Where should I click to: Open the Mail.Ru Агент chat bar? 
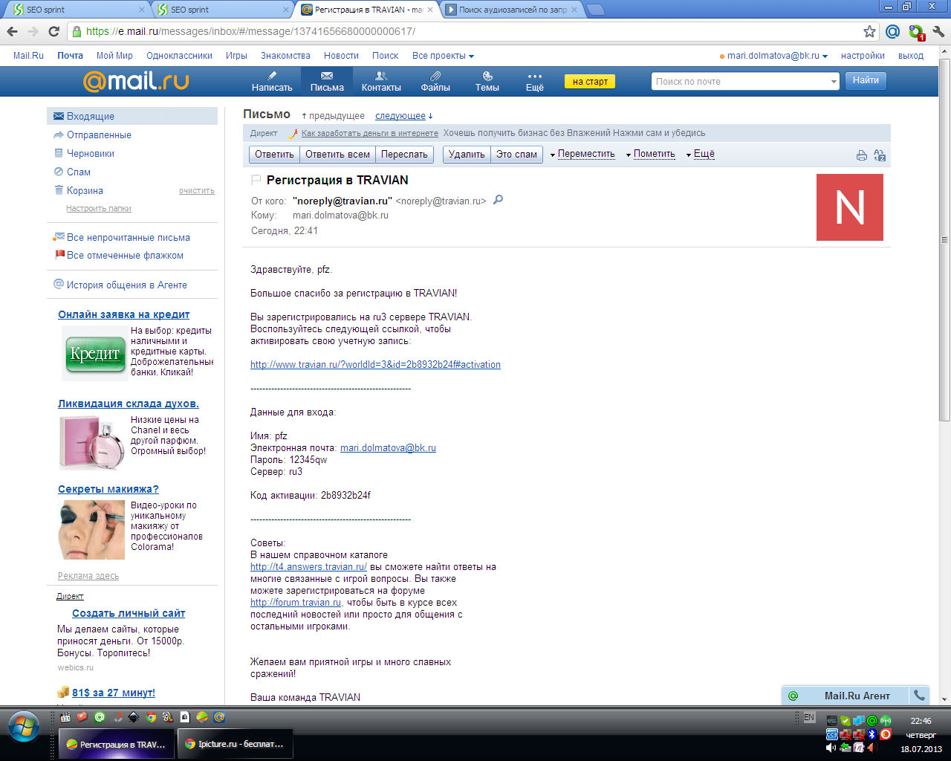(846, 696)
